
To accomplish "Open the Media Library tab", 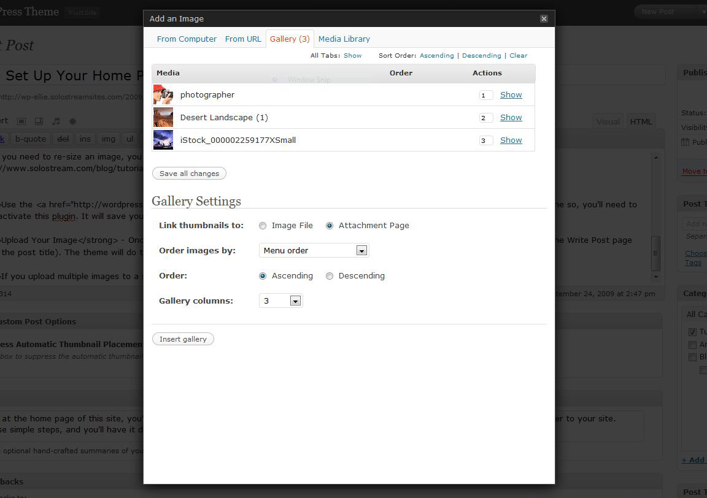I will click(x=344, y=39).
